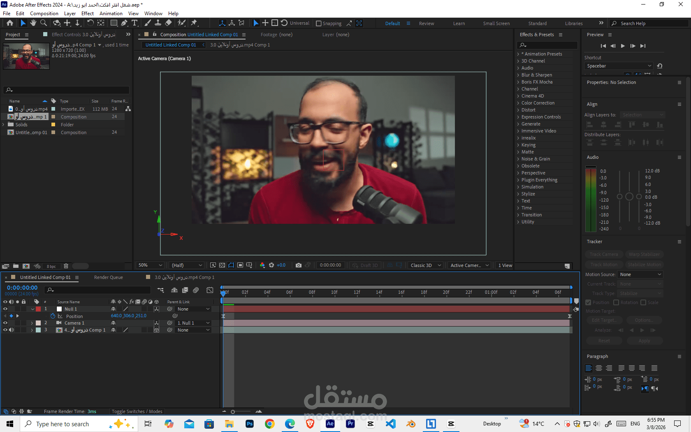Screen dimensions: 691x432
Task: Open the Effect Controls panel tab
Action: 83,35
